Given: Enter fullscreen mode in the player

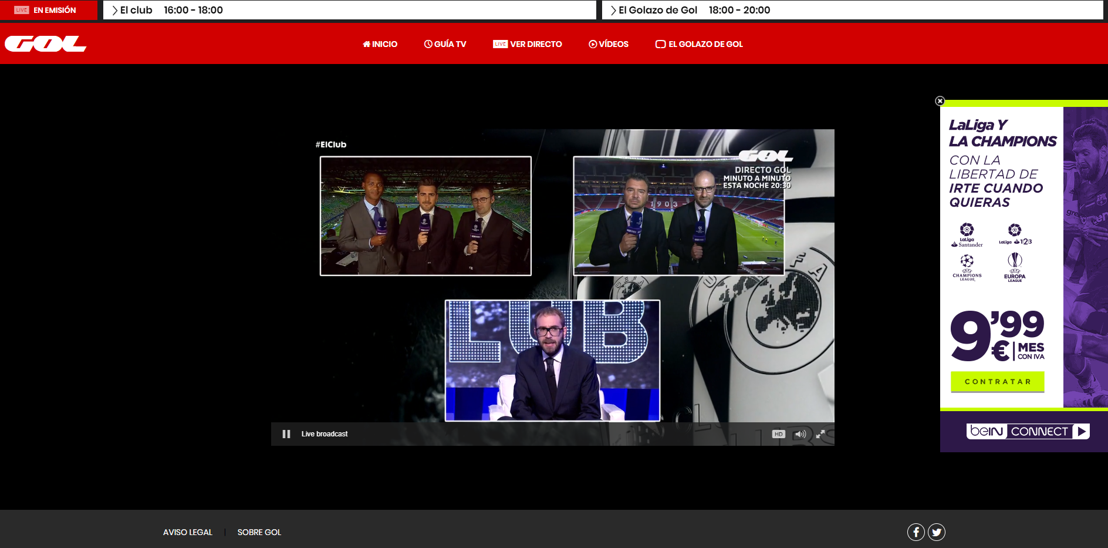Looking at the screenshot, I should tap(820, 434).
